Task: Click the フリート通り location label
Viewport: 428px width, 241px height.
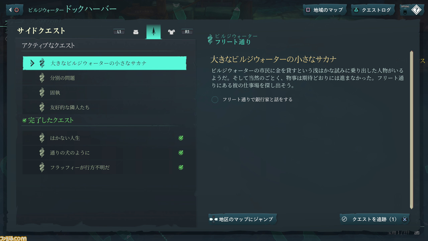Action: (233, 42)
